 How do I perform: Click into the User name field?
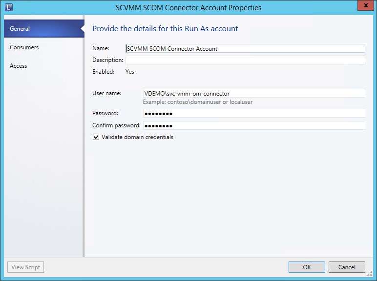click(x=254, y=94)
